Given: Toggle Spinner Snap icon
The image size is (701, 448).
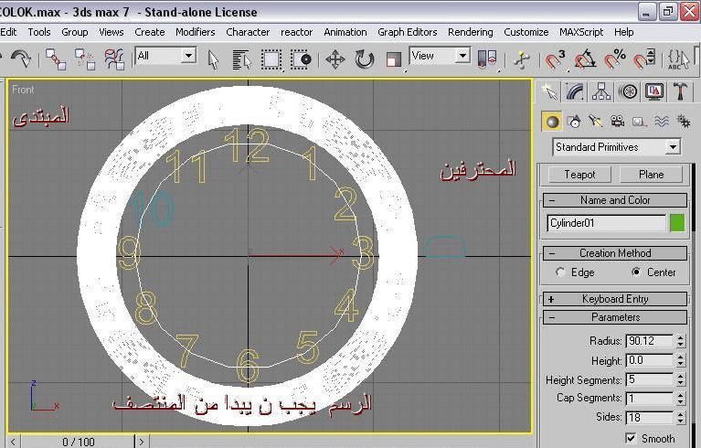Looking at the screenshot, I should point(644,59).
